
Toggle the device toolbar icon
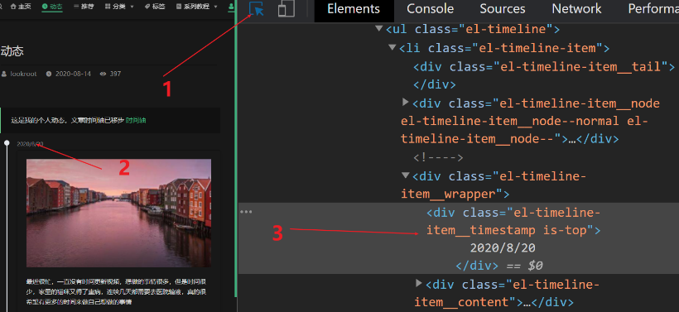287,8
